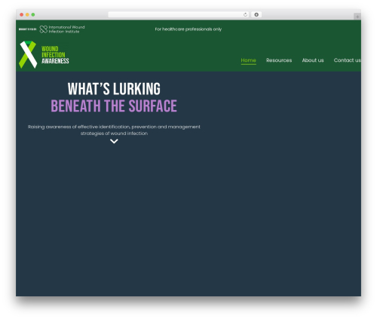Click the small brought-to-you-by logo

click(27, 29)
